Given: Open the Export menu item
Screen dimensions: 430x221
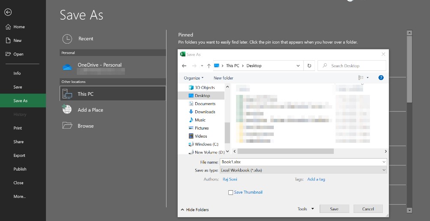Looking at the screenshot, I should (x=19, y=156).
